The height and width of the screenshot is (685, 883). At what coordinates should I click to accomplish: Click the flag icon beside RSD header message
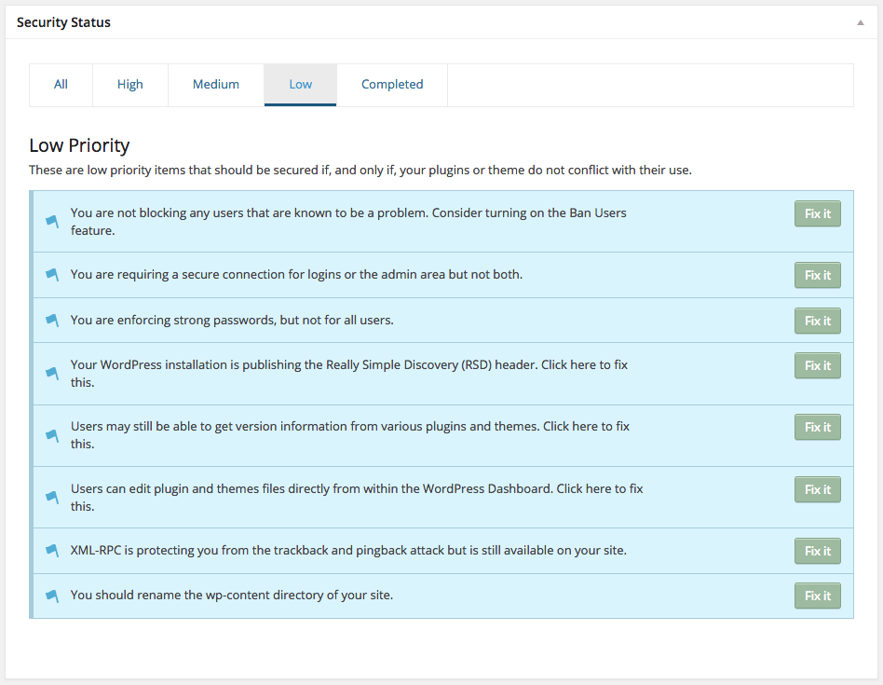[52, 374]
